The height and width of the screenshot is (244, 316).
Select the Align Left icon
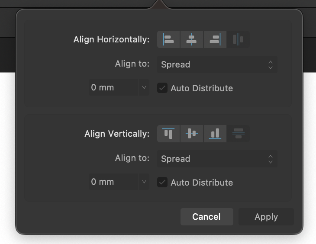tap(168, 39)
